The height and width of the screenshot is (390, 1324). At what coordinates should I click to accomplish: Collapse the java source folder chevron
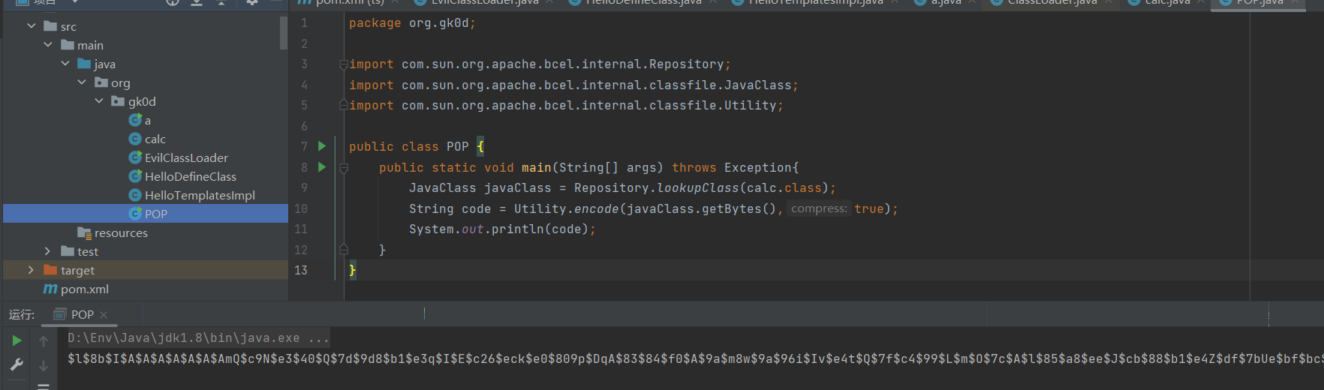tap(65, 64)
